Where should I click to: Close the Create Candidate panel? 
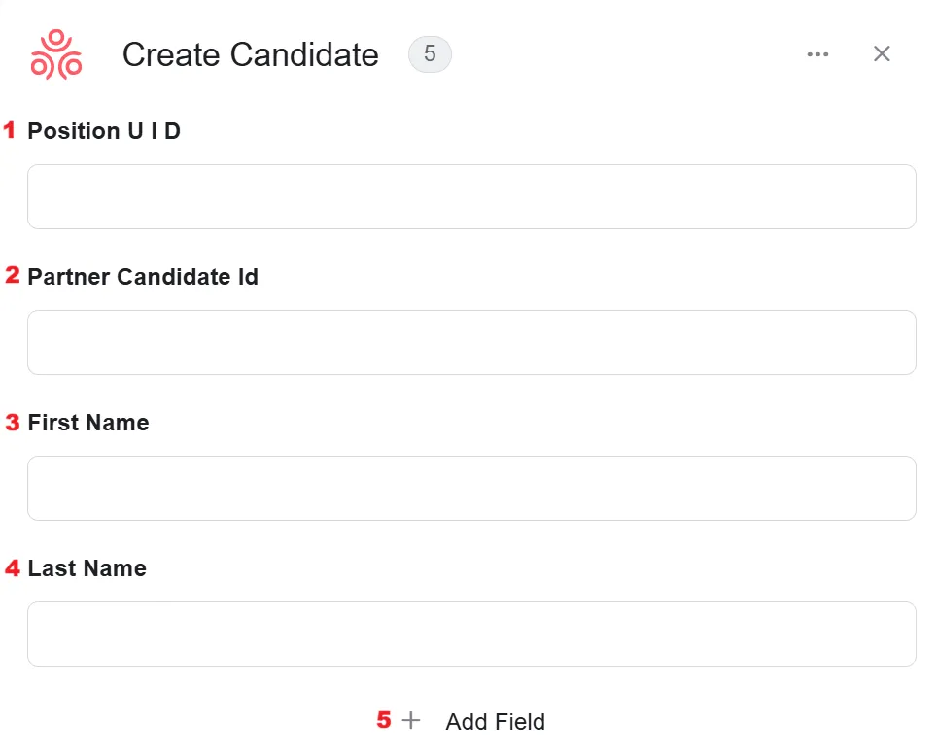pos(882,53)
